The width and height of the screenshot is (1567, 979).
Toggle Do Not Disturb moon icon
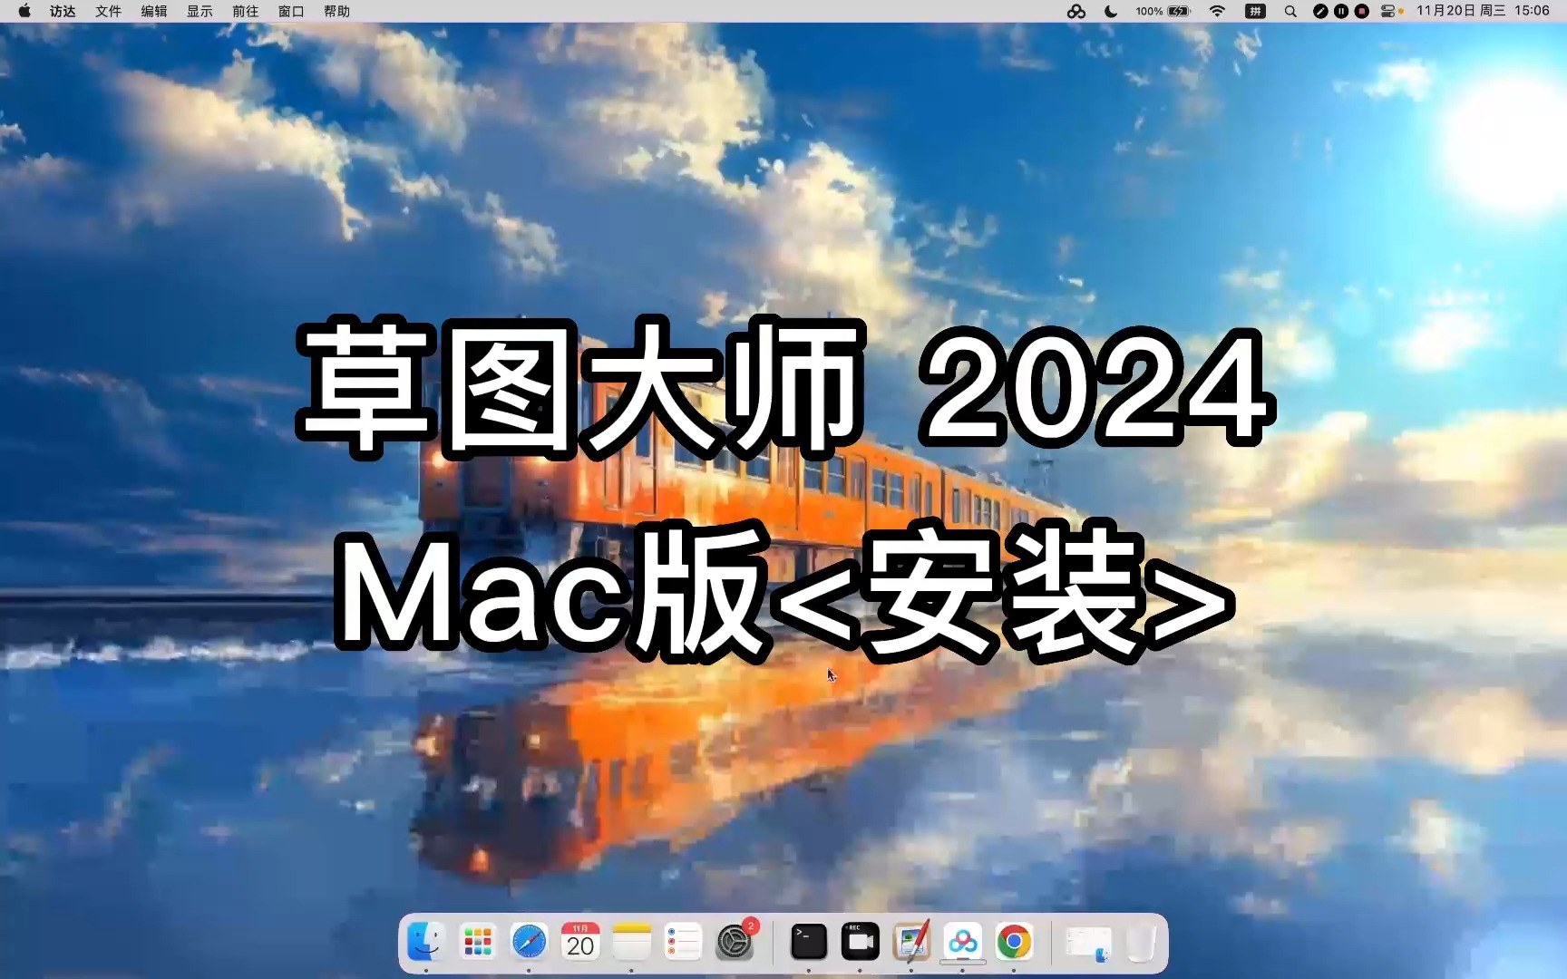pyautogui.click(x=1110, y=11)
